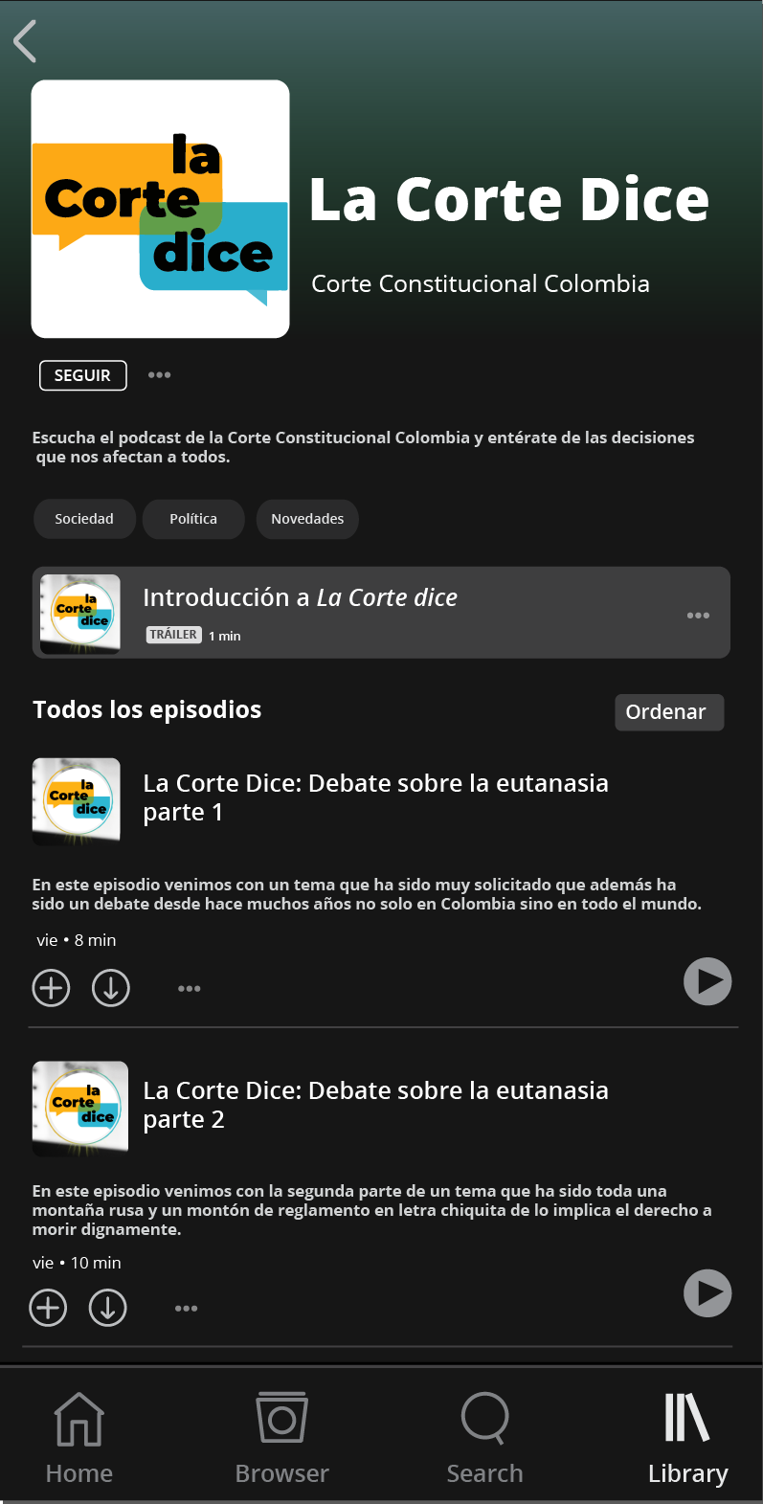
Task: Tap the parte 1 description 'En este episodio venimos con un tema'
Action: pos(367,894)
